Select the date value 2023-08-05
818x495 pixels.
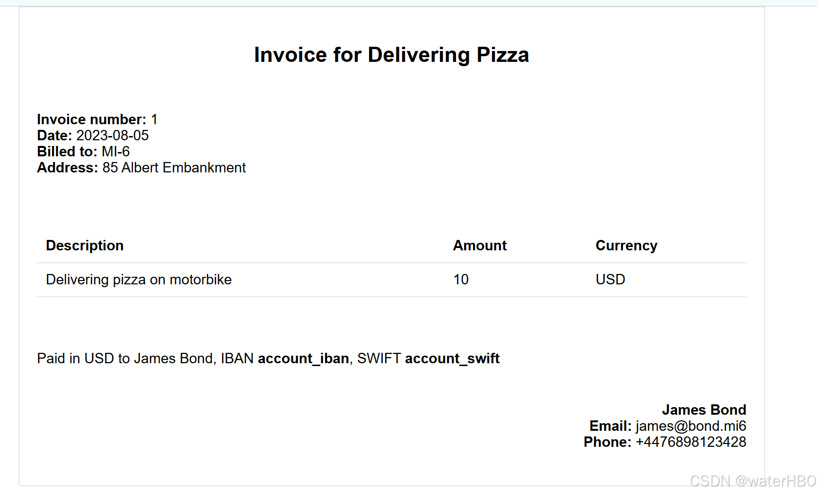113,136
